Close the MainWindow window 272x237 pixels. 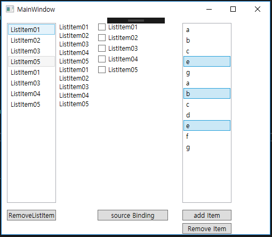258,9
